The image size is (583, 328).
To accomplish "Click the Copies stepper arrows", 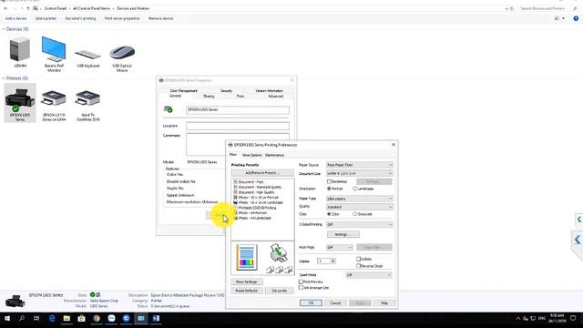I will pyautogui.click(x=333, y=261).
